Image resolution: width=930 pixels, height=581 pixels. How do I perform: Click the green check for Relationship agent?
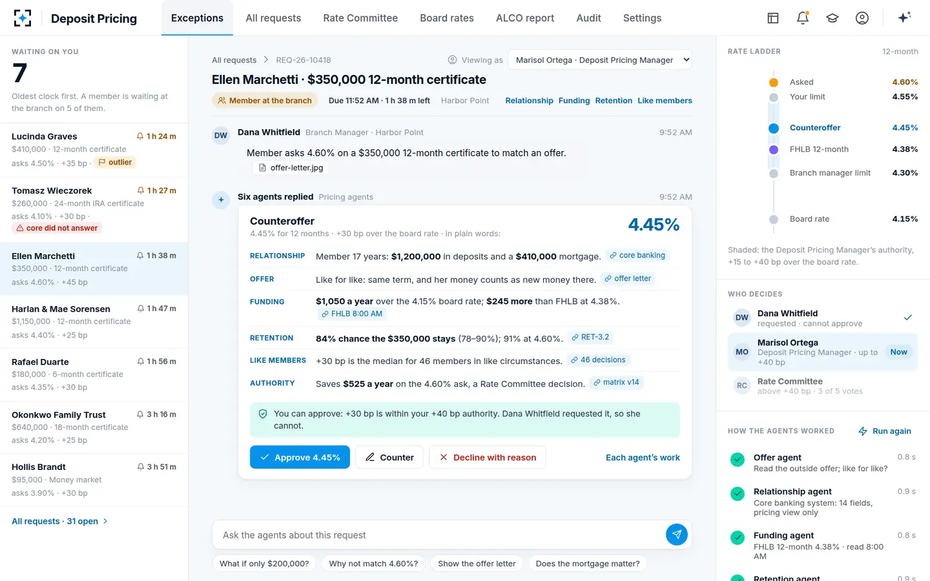click(738, 494)
